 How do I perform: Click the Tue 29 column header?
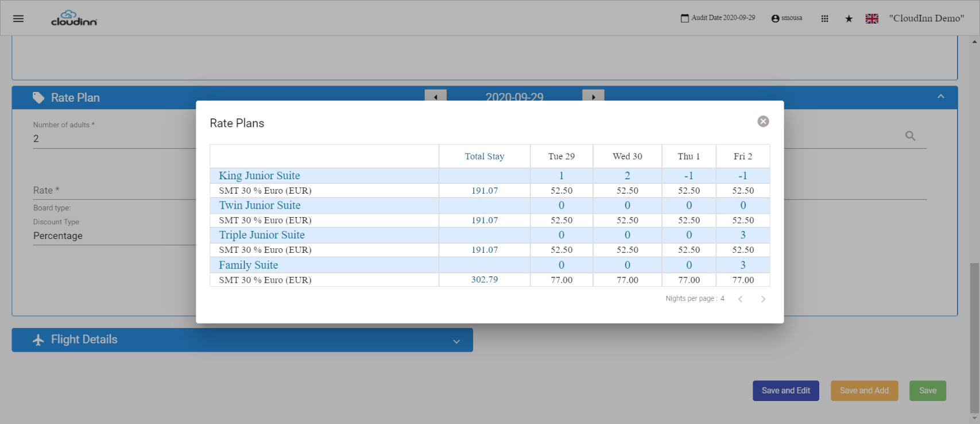(561, 156)
